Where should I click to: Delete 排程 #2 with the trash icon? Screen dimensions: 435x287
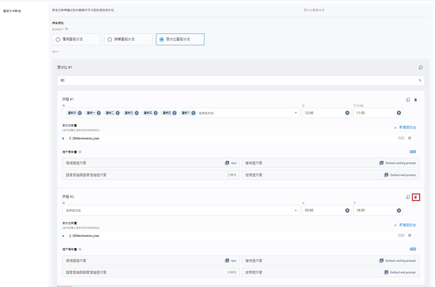tap(416, 197)
